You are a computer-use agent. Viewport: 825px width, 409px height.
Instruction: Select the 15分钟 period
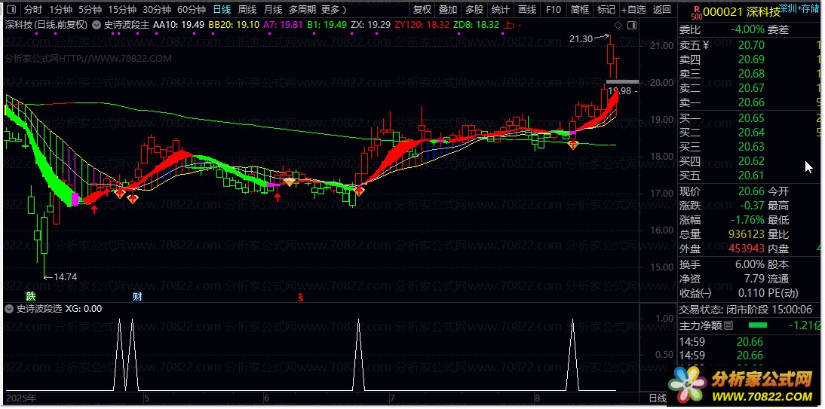[x=122, y=9]
